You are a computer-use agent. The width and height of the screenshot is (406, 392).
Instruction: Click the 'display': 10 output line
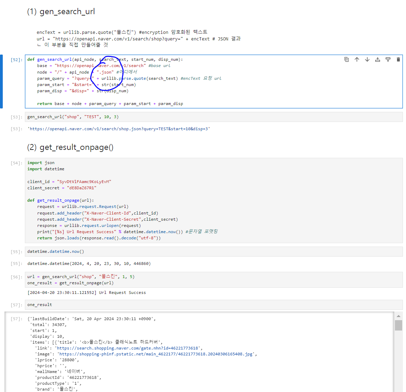(x=47, y=336)
